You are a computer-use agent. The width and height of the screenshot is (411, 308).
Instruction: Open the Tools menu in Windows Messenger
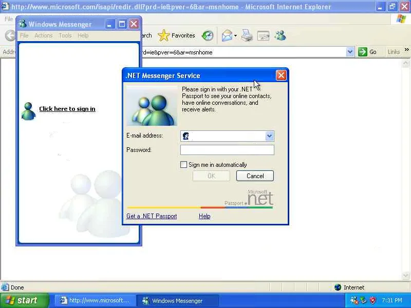pos(65,35)
